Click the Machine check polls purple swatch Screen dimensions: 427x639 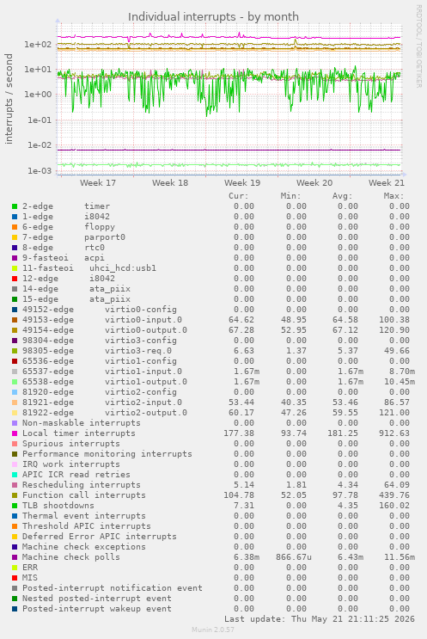15,557
